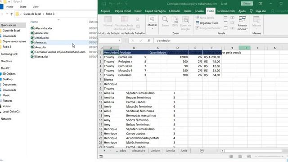The width and height of the screenshot is (288, 162).
Task: Expand Congelar Painéis dropdown
Action: [209, 28]
